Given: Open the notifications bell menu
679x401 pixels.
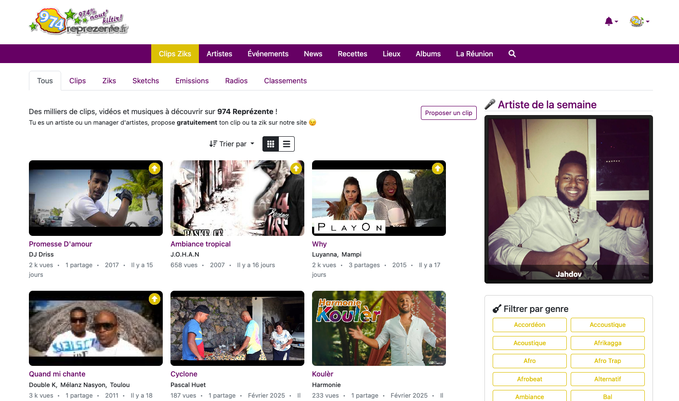Looking at the screenshot, I should coord(610,22).
